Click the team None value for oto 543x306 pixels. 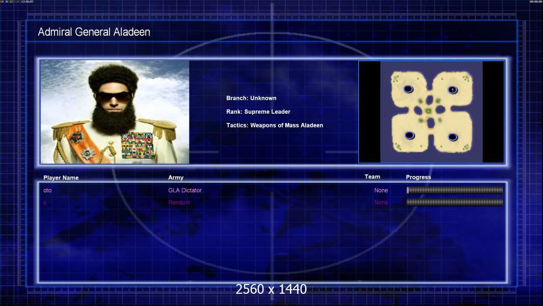coord(381,190)
